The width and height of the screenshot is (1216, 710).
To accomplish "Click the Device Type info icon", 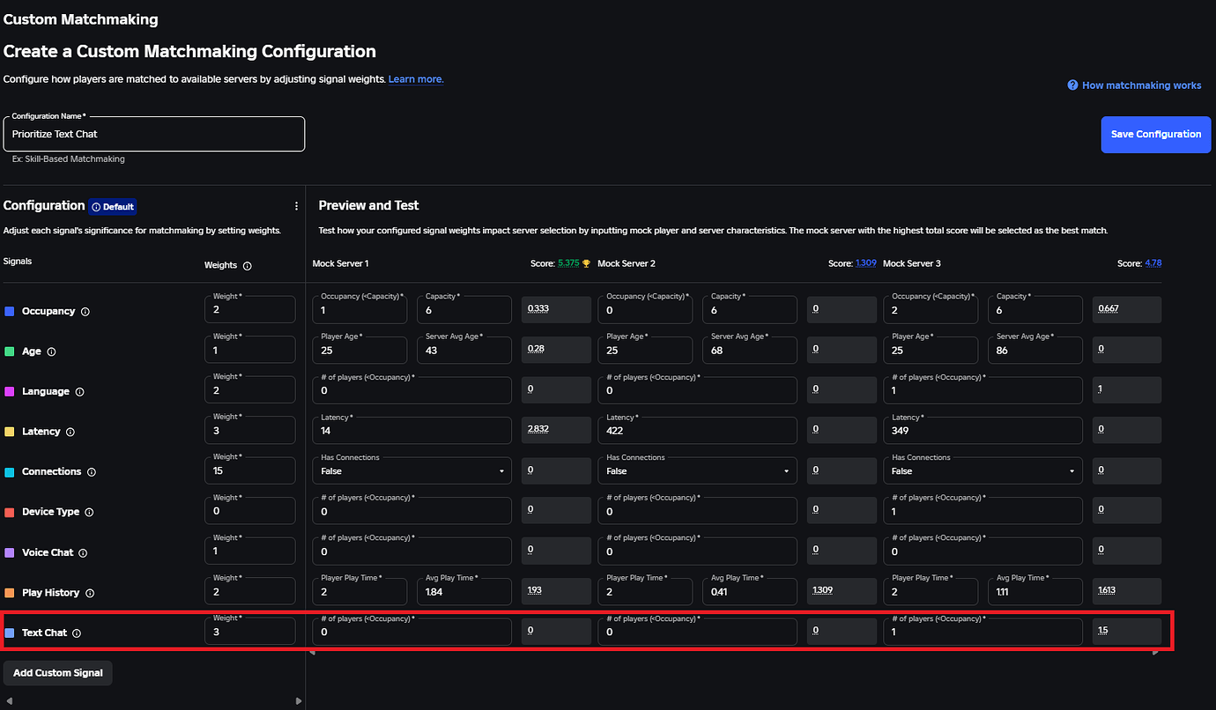I will [x=90, y=513].
